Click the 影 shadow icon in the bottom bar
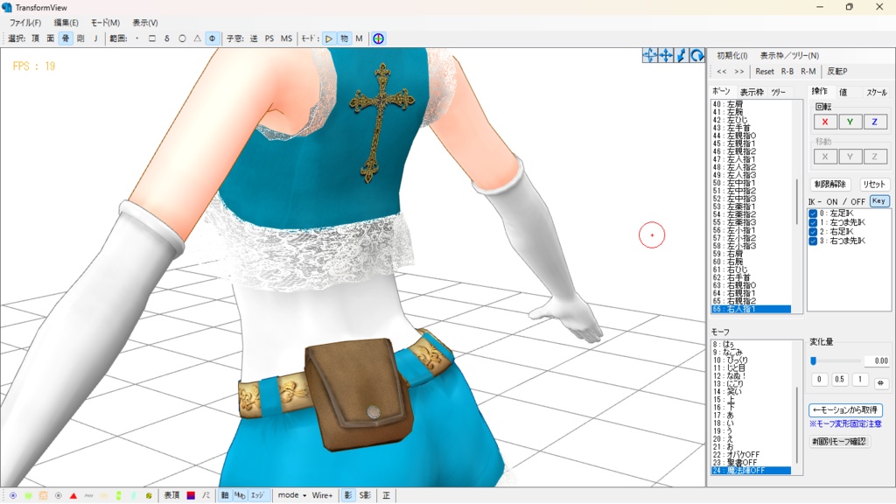896x504 pixels. pyautogui.click(x=348, y=494)
